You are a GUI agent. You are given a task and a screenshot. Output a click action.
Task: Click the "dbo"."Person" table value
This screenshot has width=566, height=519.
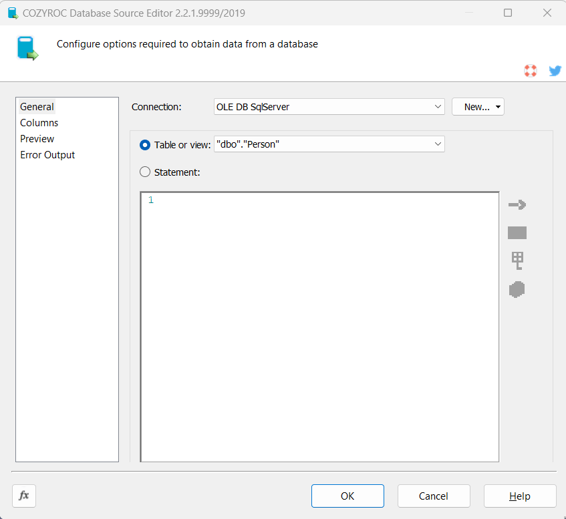point(248,144)
